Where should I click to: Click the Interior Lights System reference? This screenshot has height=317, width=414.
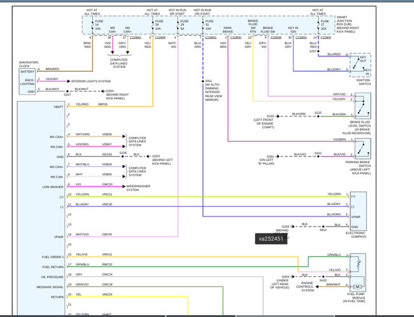[91, 81]
